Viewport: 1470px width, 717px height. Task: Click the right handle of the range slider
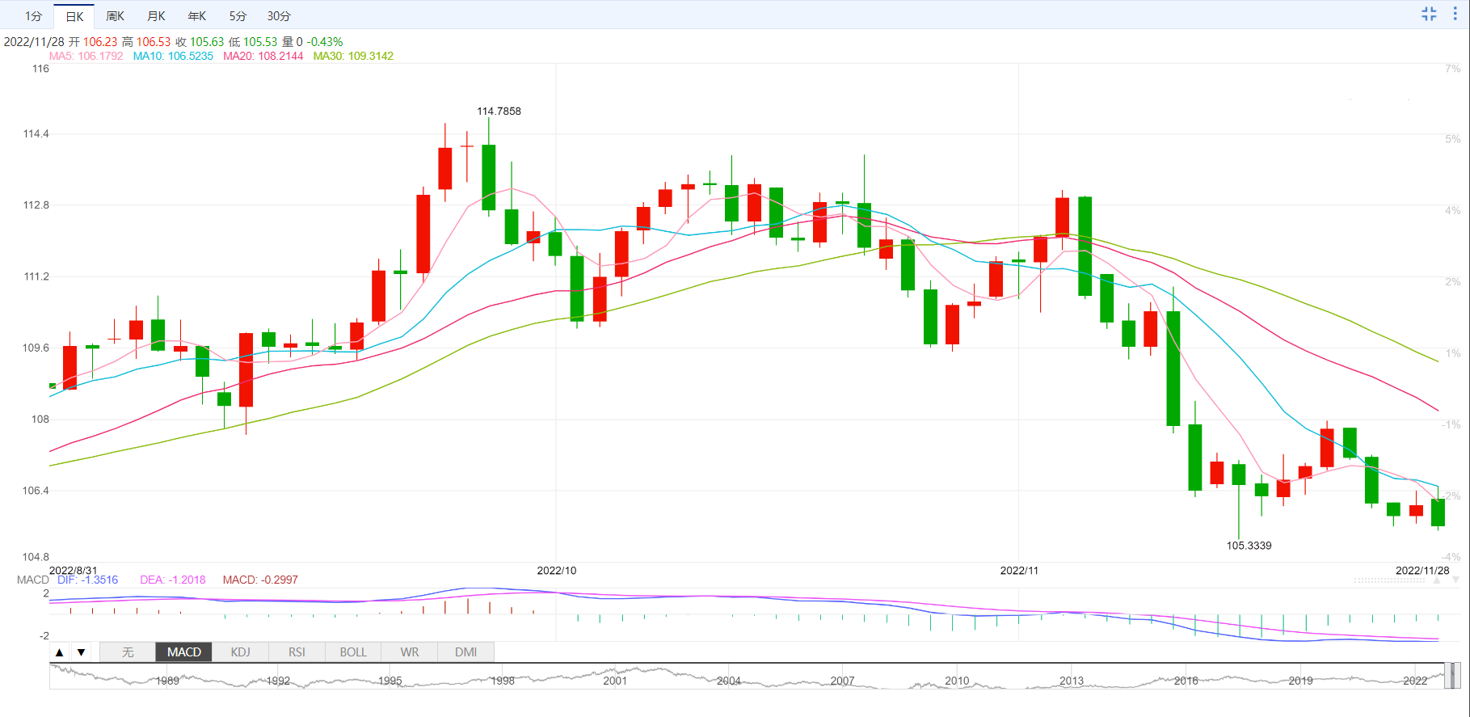click(x=1457, y=675)
